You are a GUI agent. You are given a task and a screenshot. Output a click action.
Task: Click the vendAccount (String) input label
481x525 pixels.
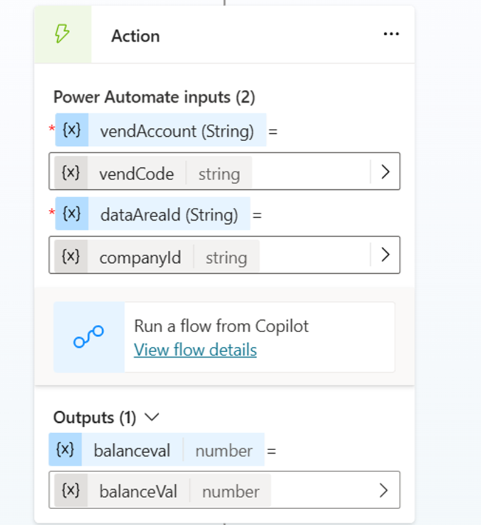click(x=176, y=130)
